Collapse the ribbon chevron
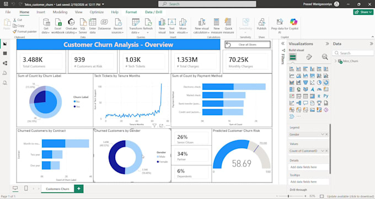Image resolution: width=375 pixels, height=199 pixels. click(x=372, y=36)
